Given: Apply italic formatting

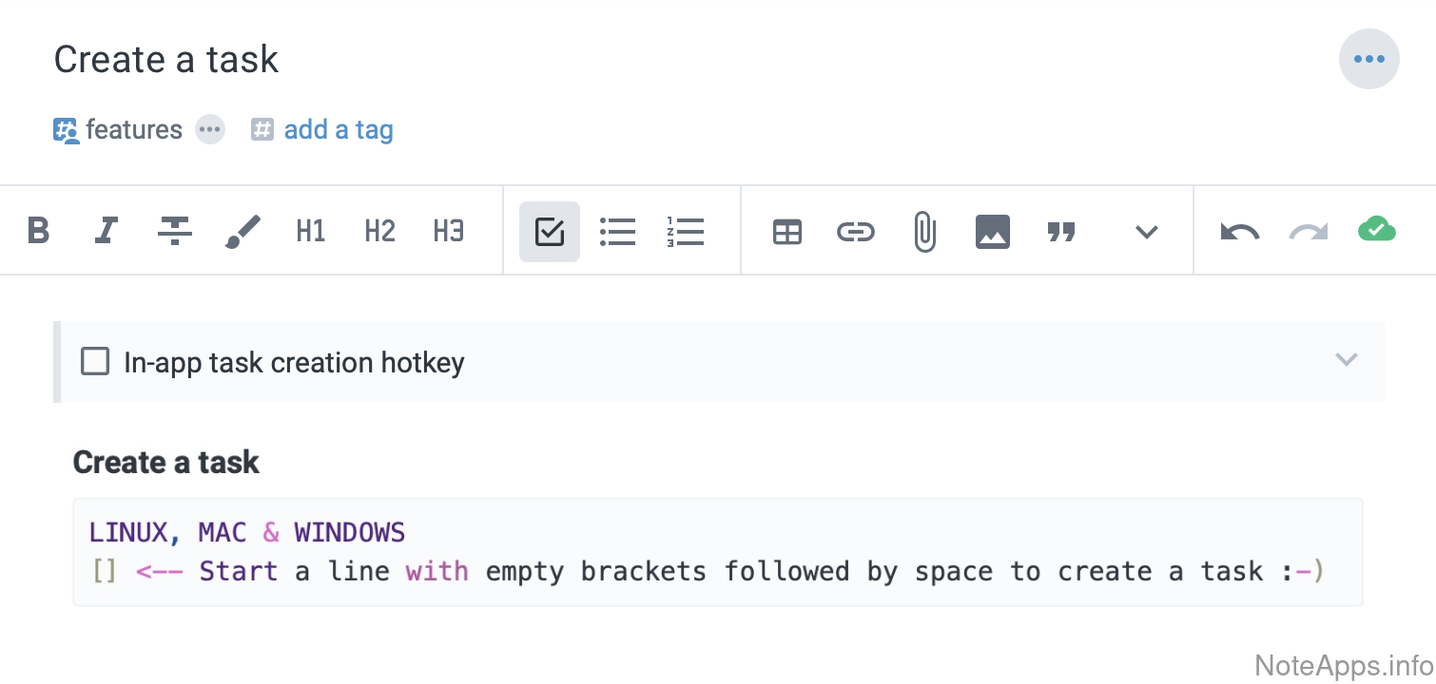Looking at the screenshot, I should pyautogui.click(x=107, y=231).
